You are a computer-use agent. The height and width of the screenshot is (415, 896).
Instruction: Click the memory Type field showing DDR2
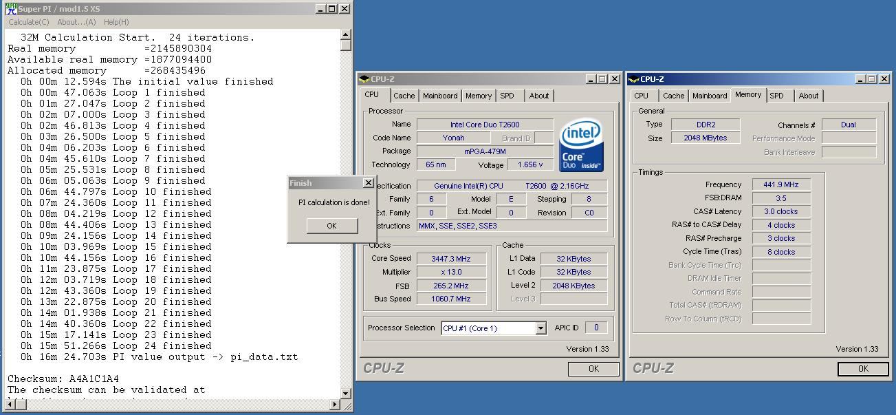point(706,125)
